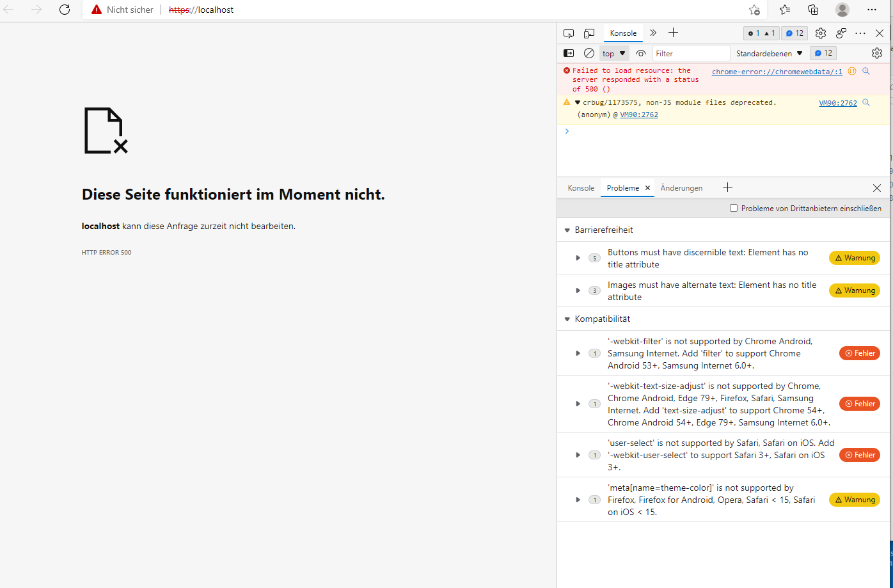
Task: Add this page to favorites star icon
Action: pyautogui.click(x=755, y=10)
